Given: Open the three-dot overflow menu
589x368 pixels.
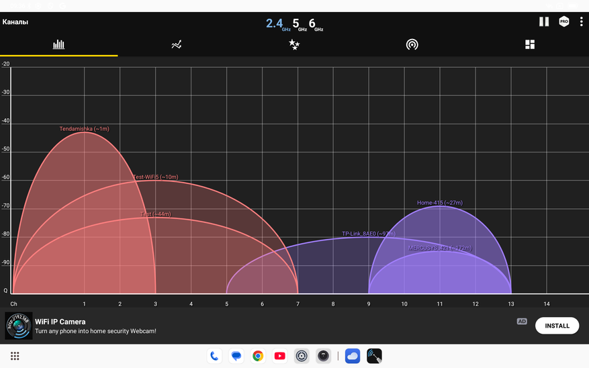Looking at the screenshot, I should [x=581, y=21].
